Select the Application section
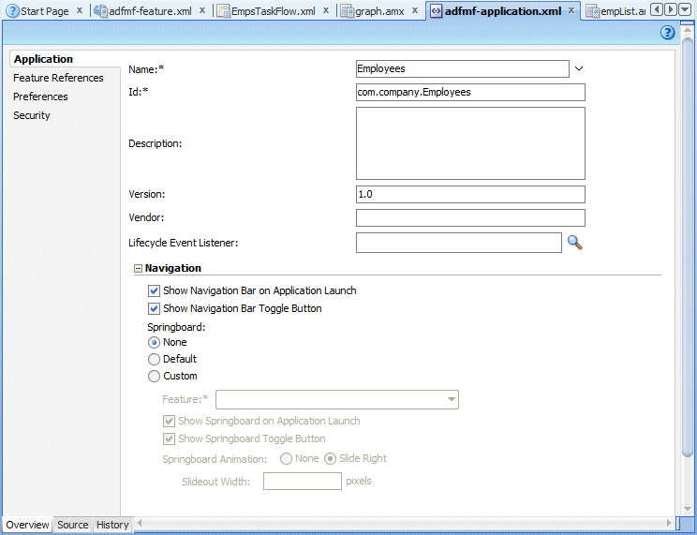This screenshot has width=697, height=535. [43, 59]
